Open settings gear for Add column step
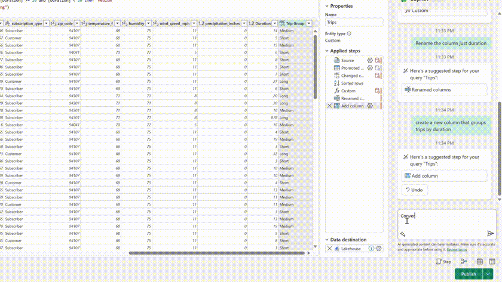The image size is (502, 282). coord(370,106)
